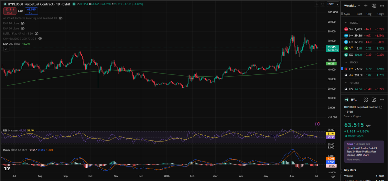
Task: Open the watchlist three-dots menu
Action: point(382,6)
